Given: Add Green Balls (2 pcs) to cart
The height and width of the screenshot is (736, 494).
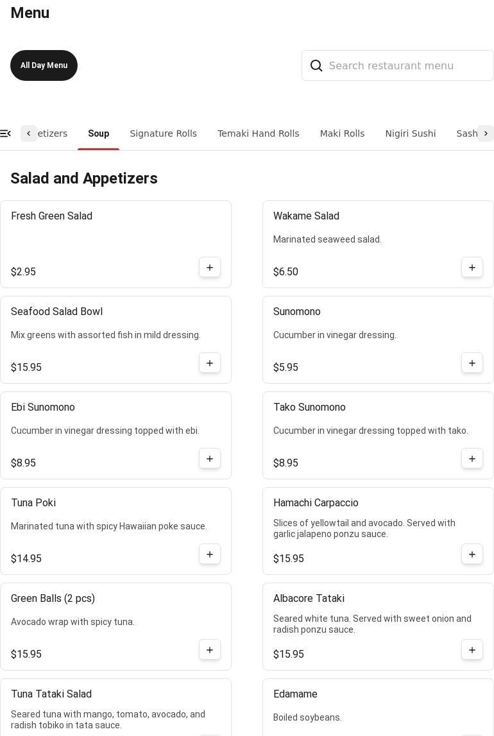Looking at the screenshot, I should pos(210,650).
